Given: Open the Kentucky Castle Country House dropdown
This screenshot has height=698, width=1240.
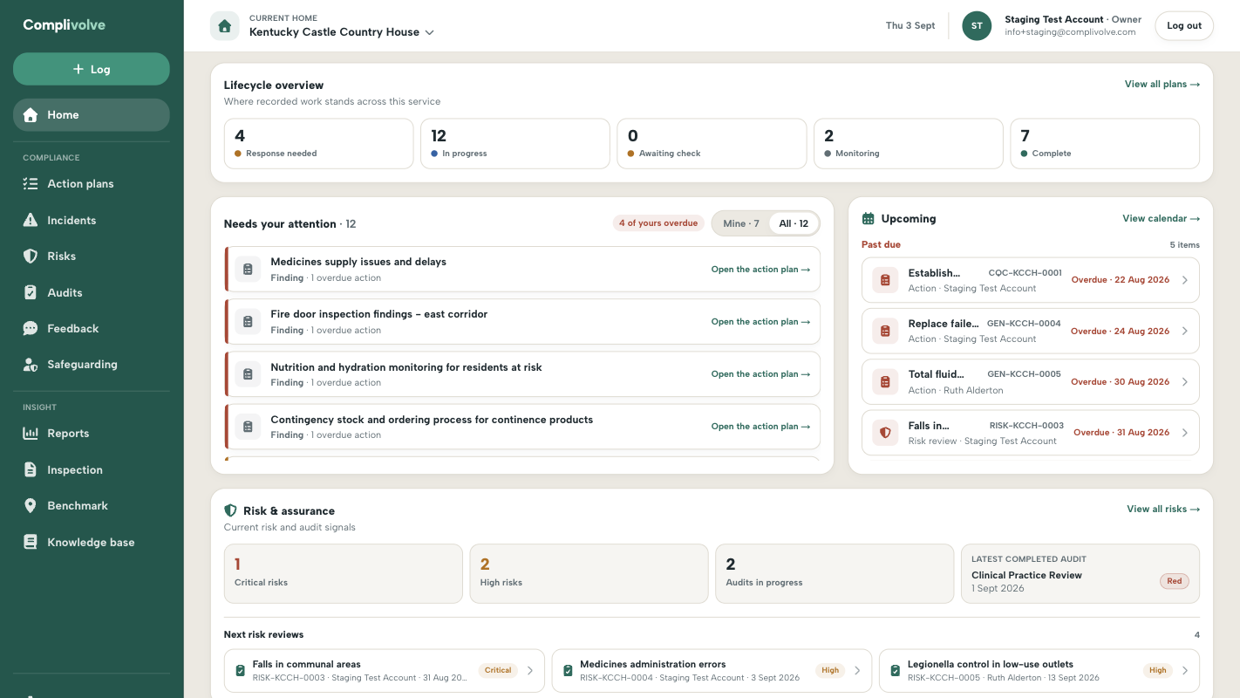Looking at the screenshot, I should tap(342, 32).
